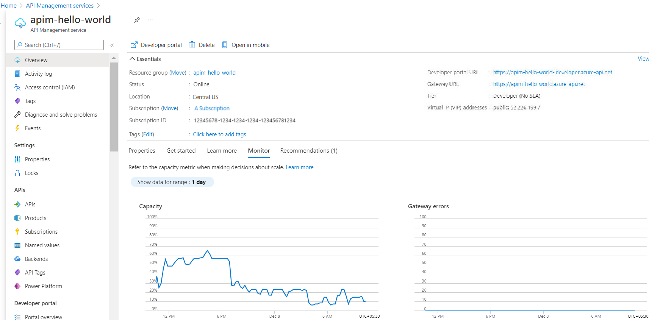Viewport: 649px width, 320px height.
Task: Open the Recommendations (1) tab
Action: point(309,151)
